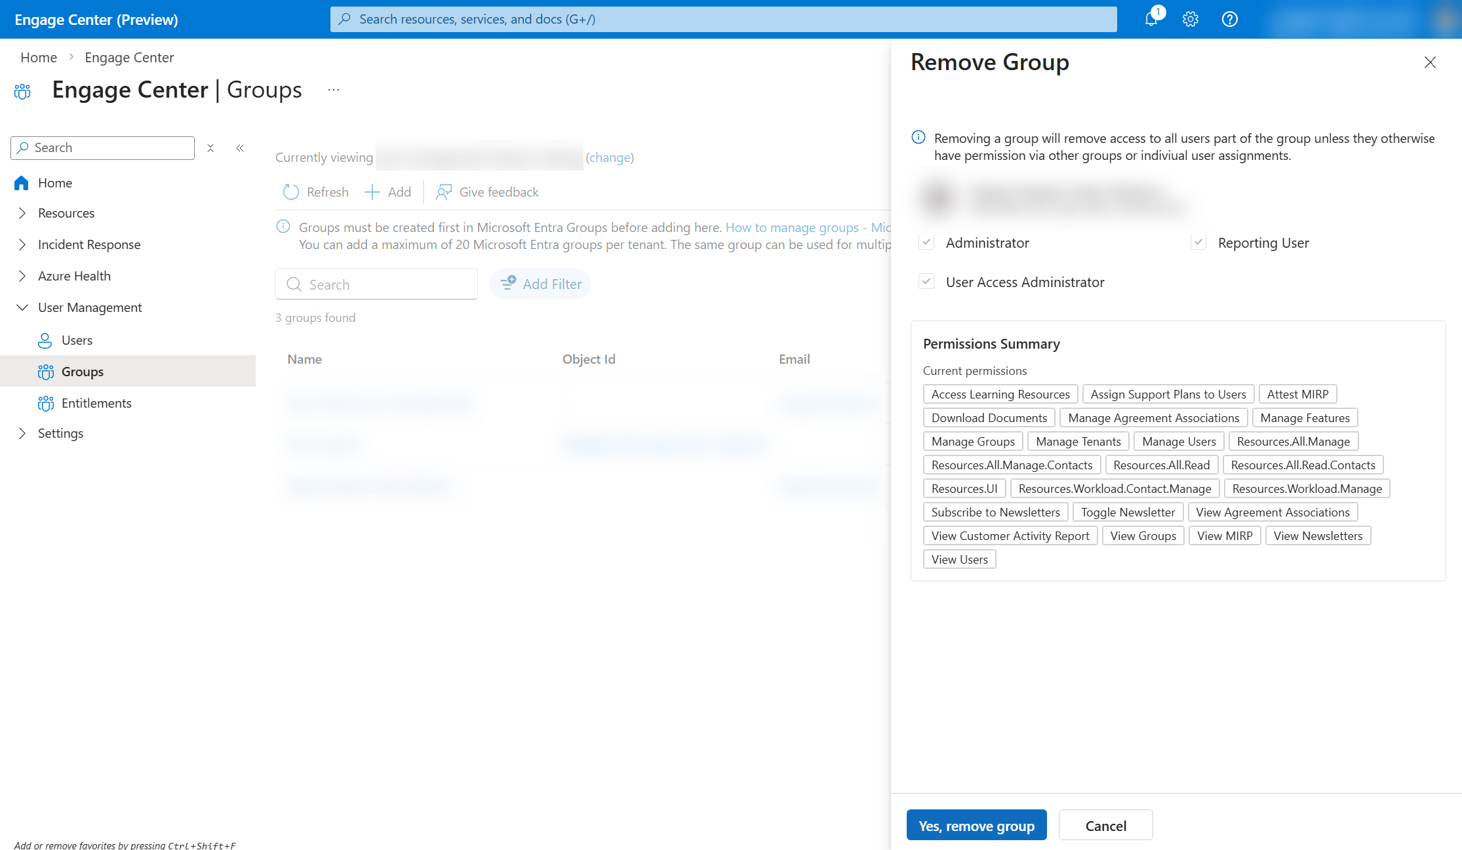This screenshot has height=850, width=1462.
Task: Click the Manage Tenants permission tag
Action: click(x=1078, y=441)
